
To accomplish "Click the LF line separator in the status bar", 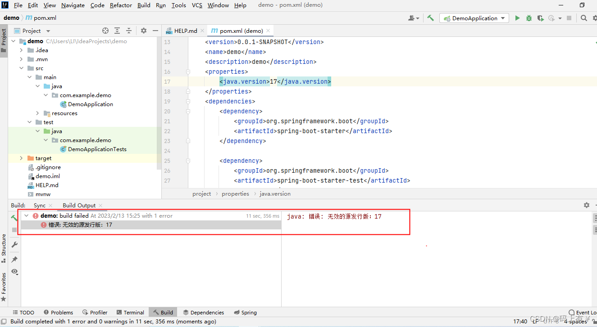I will (535, 321).
